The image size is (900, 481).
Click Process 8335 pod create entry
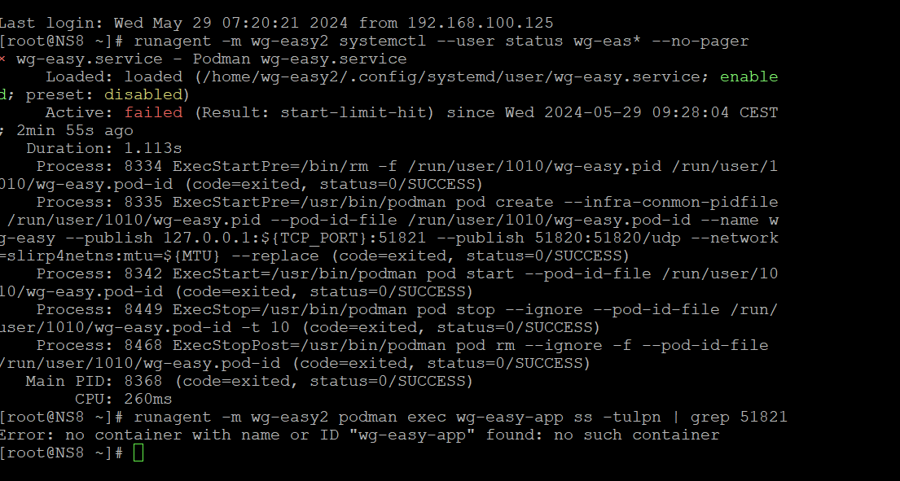[389, 229]
